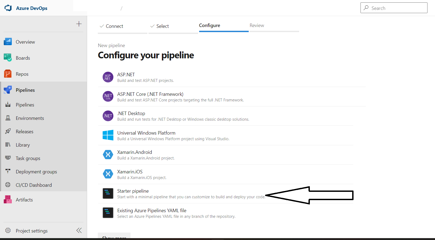Open Repos in the sidebar
The width and height of the screenshot is (435, 240).
[x=22, y=74]
